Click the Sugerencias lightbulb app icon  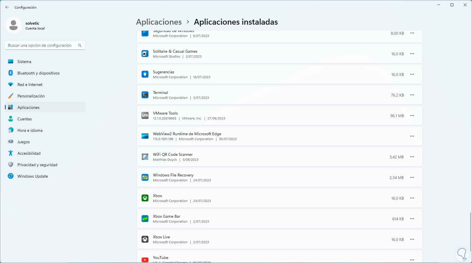click(145, 74)
